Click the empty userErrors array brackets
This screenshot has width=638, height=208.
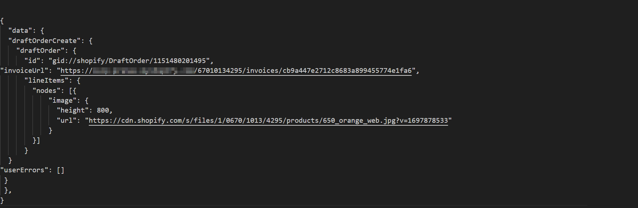pos(60,170)
